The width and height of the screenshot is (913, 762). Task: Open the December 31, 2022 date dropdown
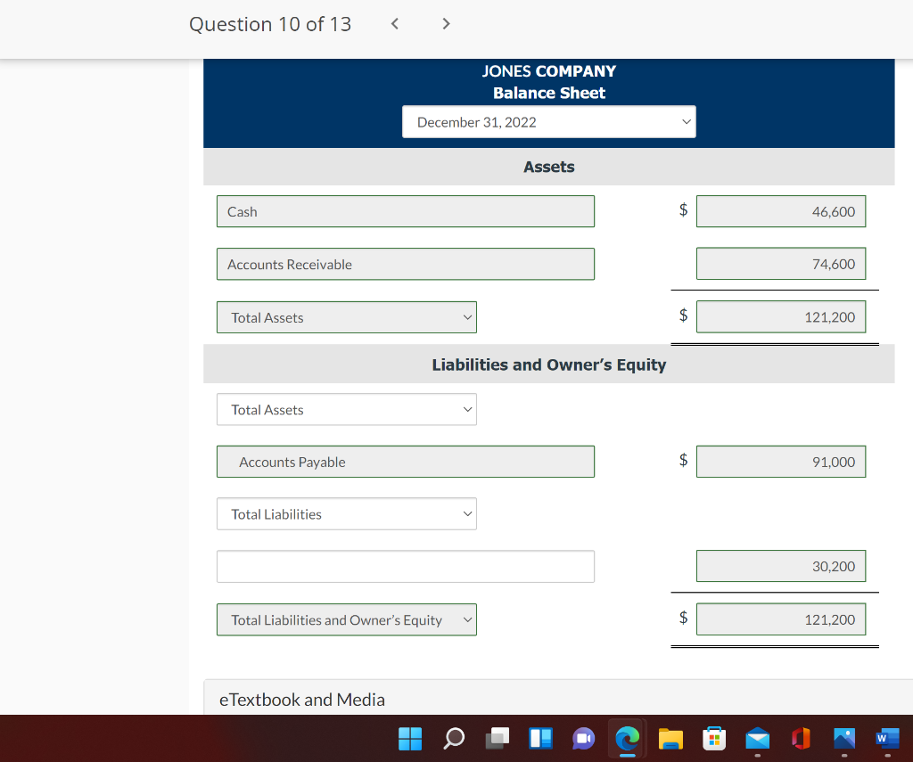(548, 122)
